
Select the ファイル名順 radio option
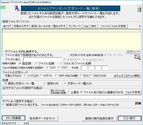coord(36,64)
